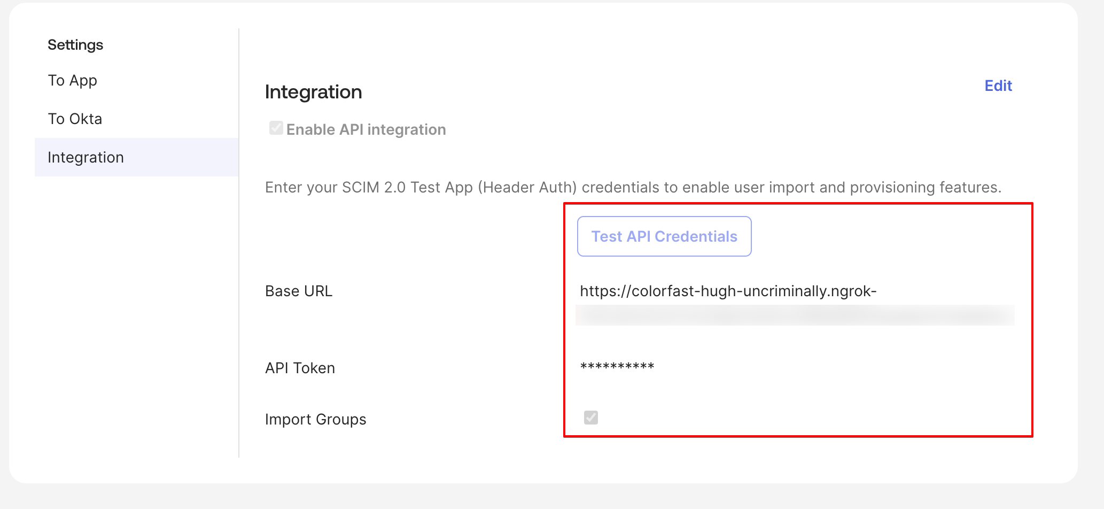The image size is (1104, 509).
Task: Toggle the Import Groups checkbox
Action: click(x=591, y=418)
